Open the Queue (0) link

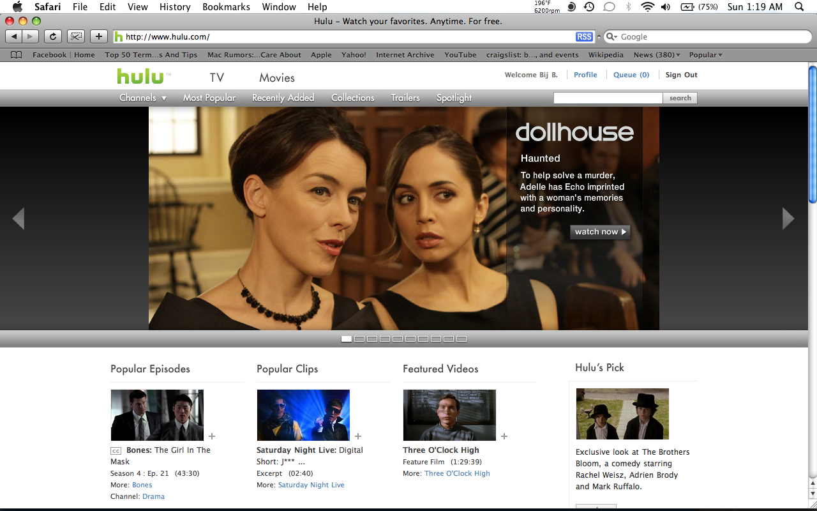coord(631,75)
